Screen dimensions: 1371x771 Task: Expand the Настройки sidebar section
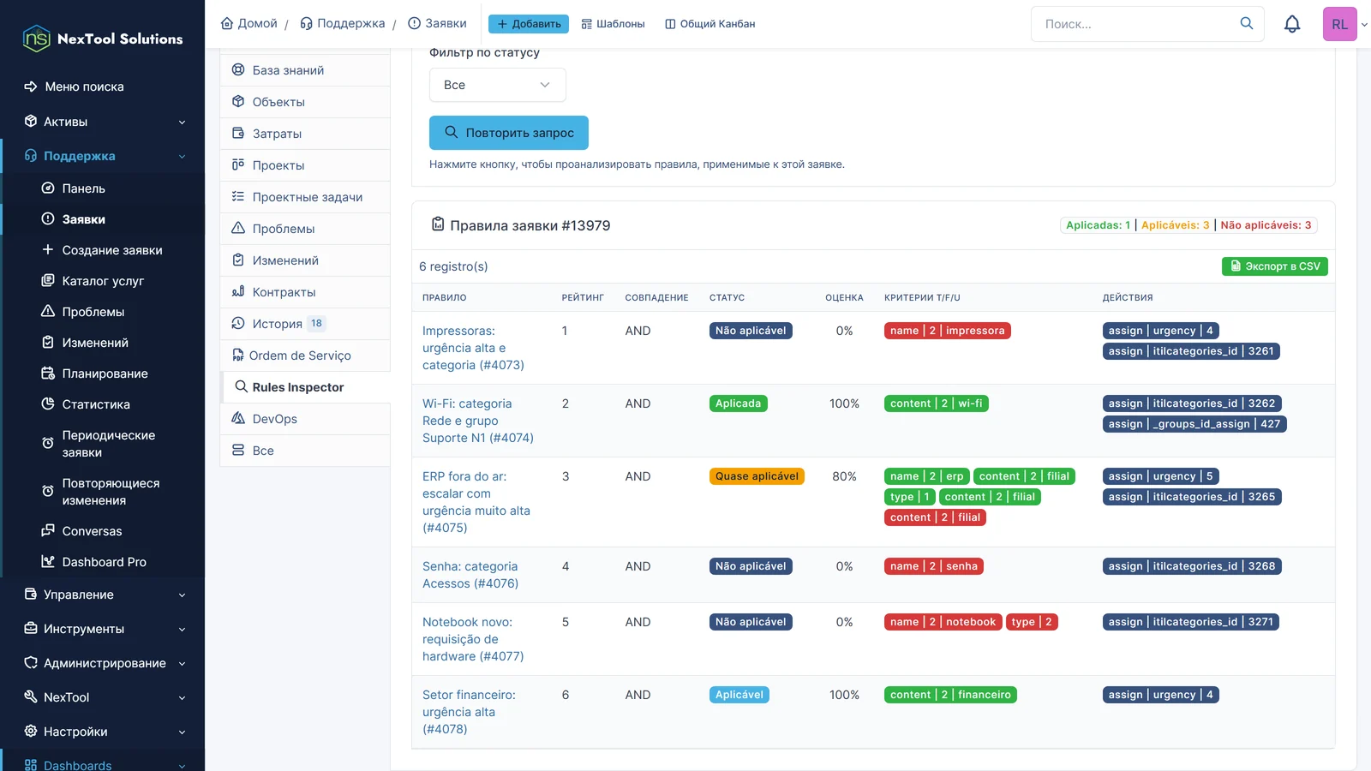103,732
